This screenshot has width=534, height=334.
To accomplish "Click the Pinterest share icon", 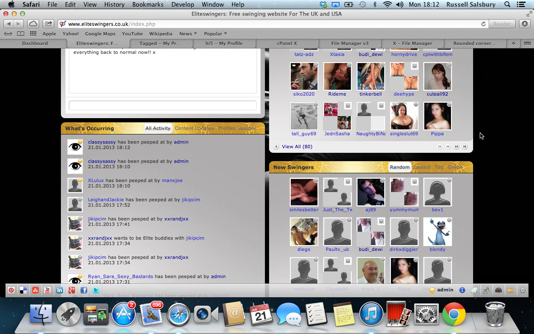I will pos(11,290).
